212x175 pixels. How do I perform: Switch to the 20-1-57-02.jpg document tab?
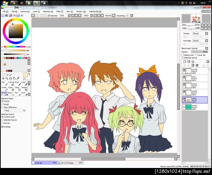coord(71,163)
